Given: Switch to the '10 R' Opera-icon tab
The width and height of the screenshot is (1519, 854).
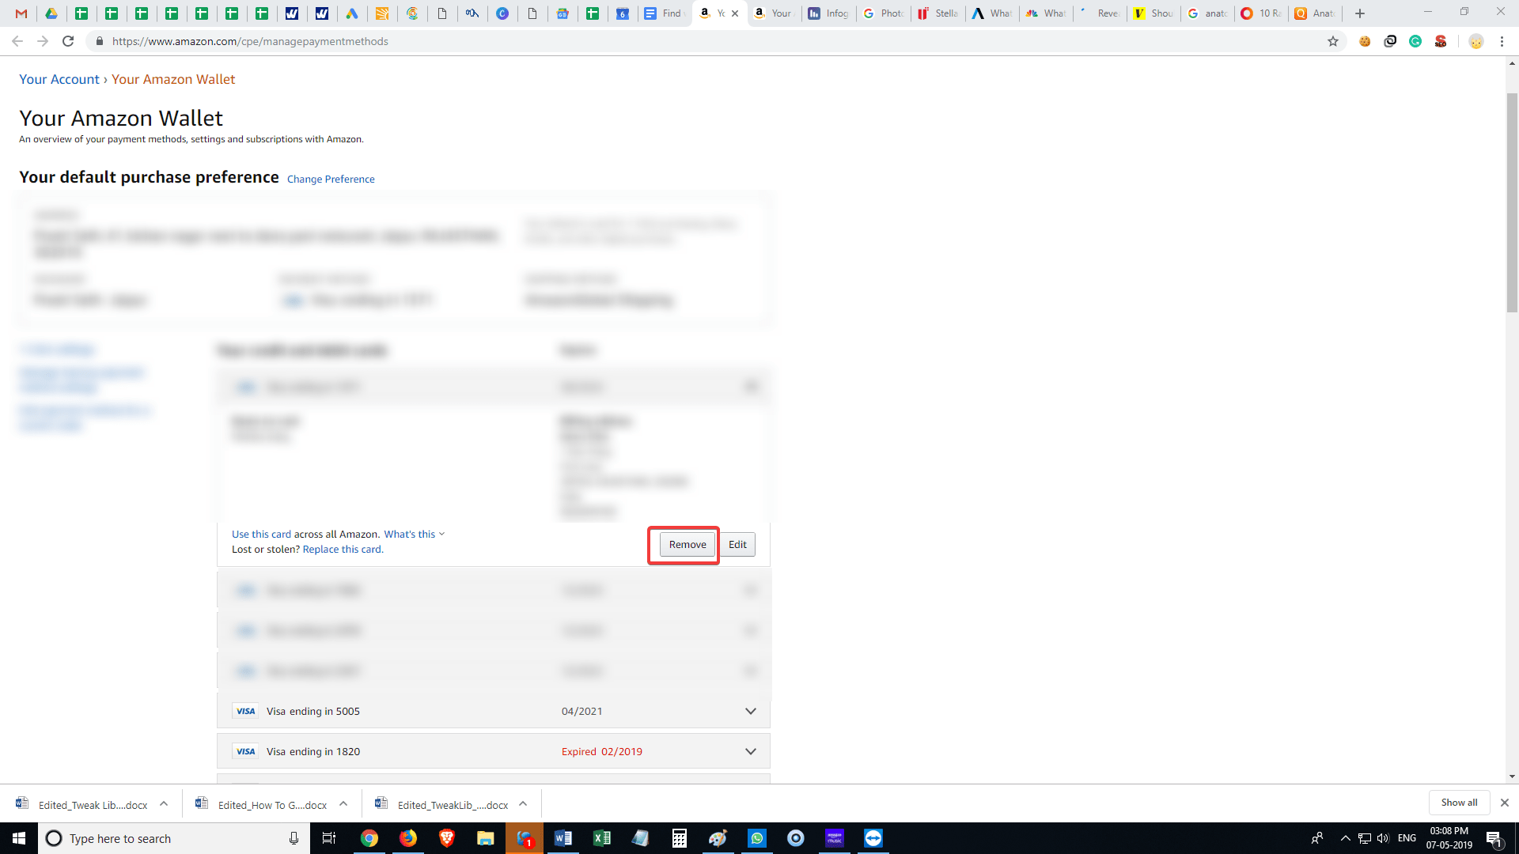Looking at the screenshot, I should point(1261,13).
